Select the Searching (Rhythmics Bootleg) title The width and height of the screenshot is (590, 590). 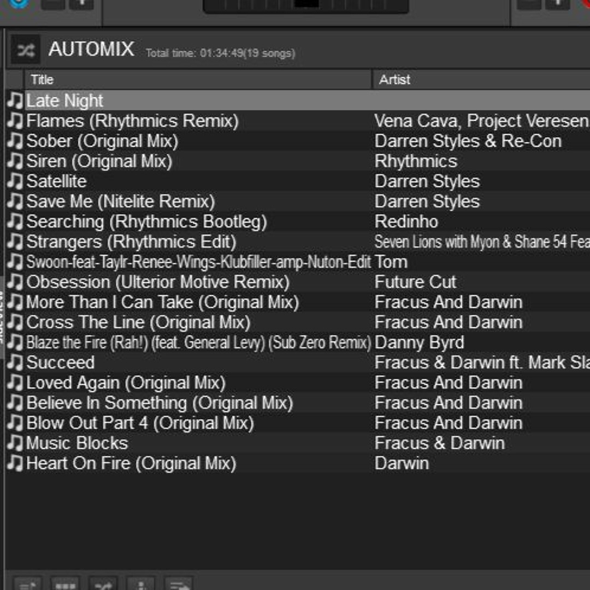(147, 222)
